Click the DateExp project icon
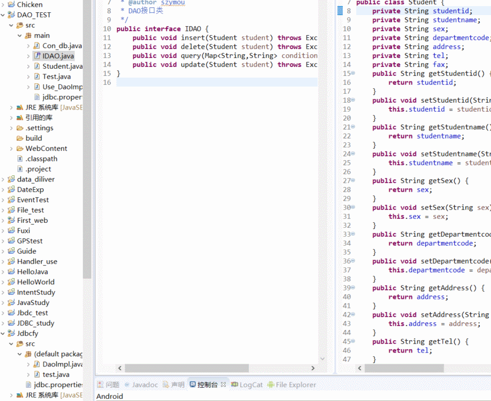Screen dimensions: 491x401 (x=11, y=189)
